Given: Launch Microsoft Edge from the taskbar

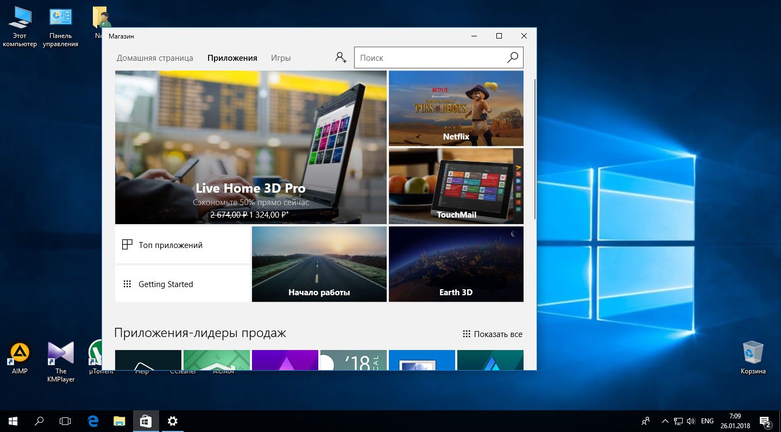Looking at the screenshot, I should 93,421.
